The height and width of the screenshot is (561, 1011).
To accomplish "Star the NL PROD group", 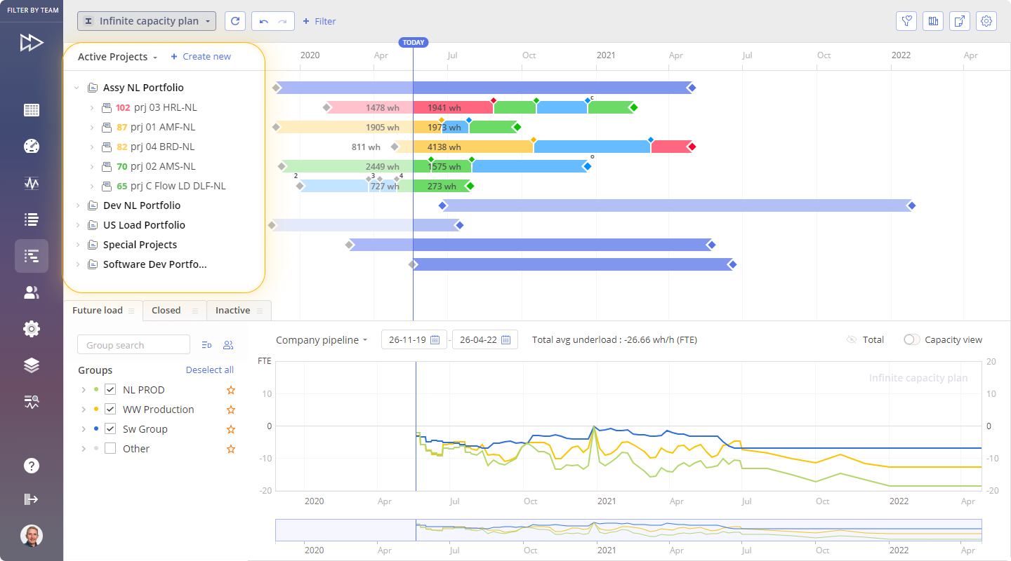I will (231, 390).
